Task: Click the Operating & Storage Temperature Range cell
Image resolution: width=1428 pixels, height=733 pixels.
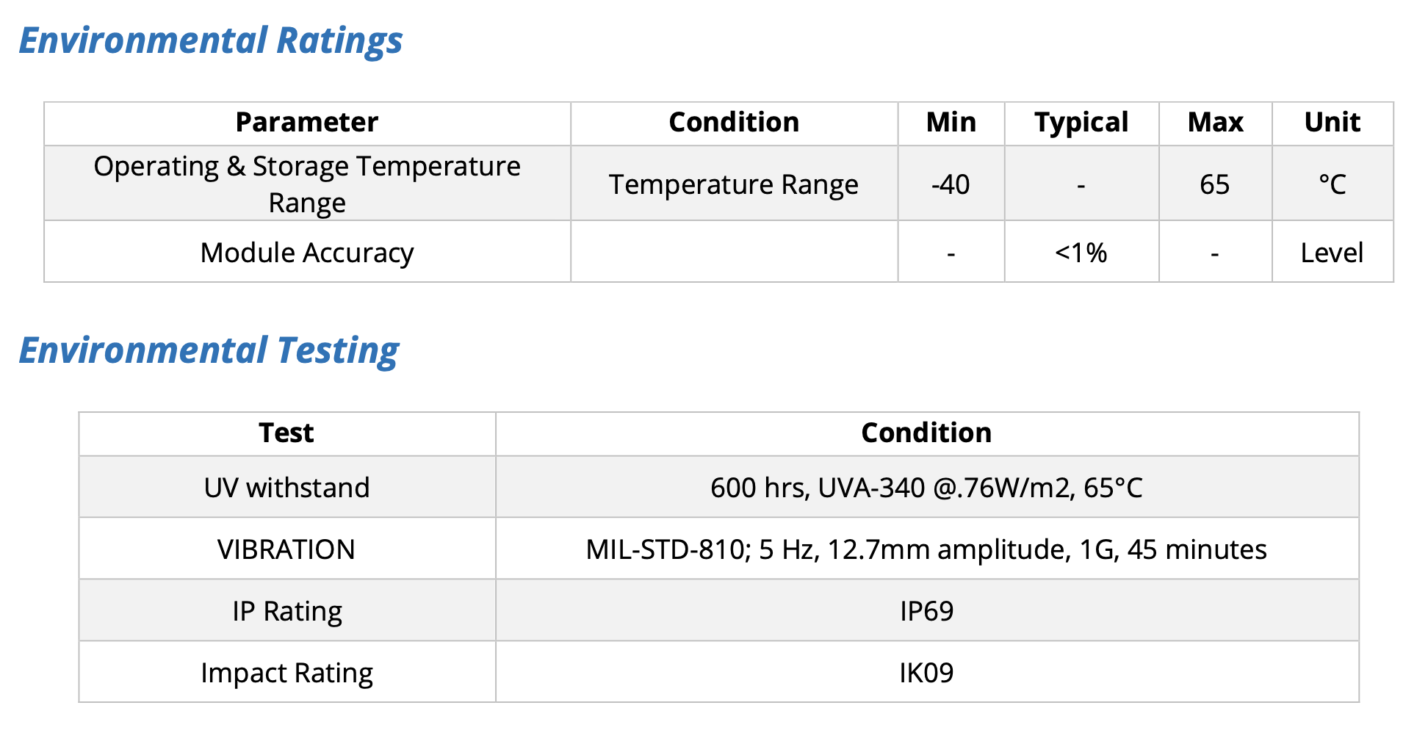Action: (x=306, y=184)
